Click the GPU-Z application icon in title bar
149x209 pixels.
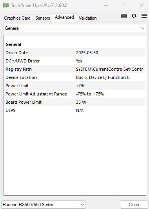click(x=6, y=5)
